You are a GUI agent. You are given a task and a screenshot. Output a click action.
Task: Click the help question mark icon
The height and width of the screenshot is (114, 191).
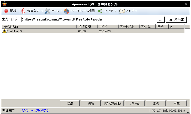[122, 11]
